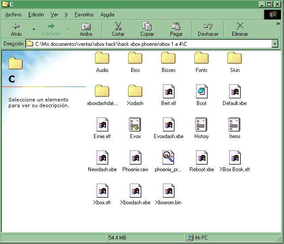Open the Favoritos menu
284x244 pixels.
point(84,15)
